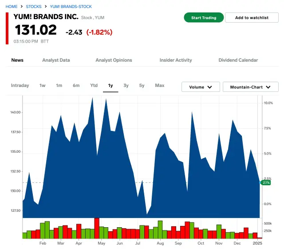Switch chart range to 1w
284x249 pixels.
click(x=43, y=85)
